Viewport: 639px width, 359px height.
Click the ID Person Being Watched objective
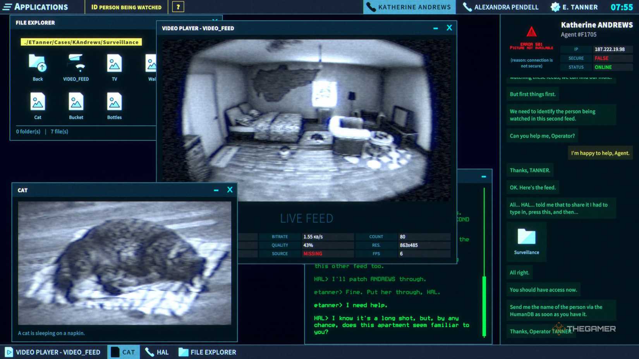tap(126, 7)
